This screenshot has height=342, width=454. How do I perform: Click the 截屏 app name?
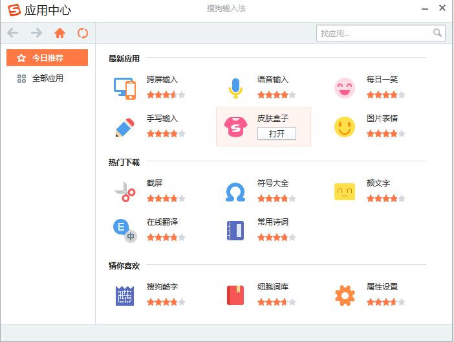click(155, 183)
